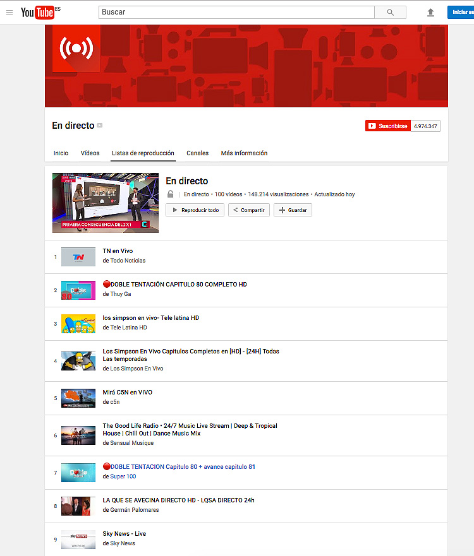Open Sensual Musique channel link
Image resolution: width=474 pixels, height=556 pixels.
coord(132,443)
